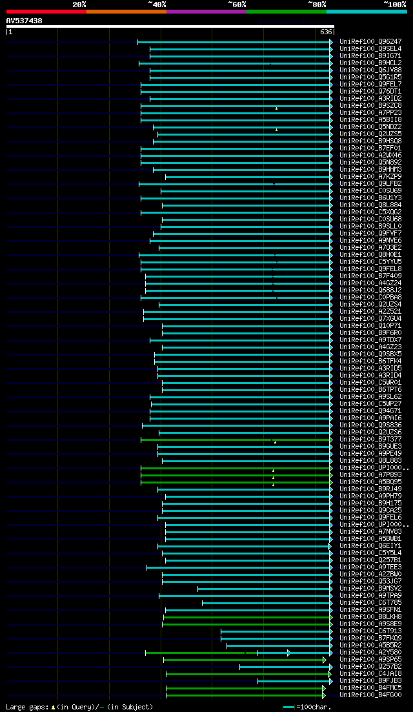Click the green alignment bar for UniRef100_A7P893

[236, 476]
